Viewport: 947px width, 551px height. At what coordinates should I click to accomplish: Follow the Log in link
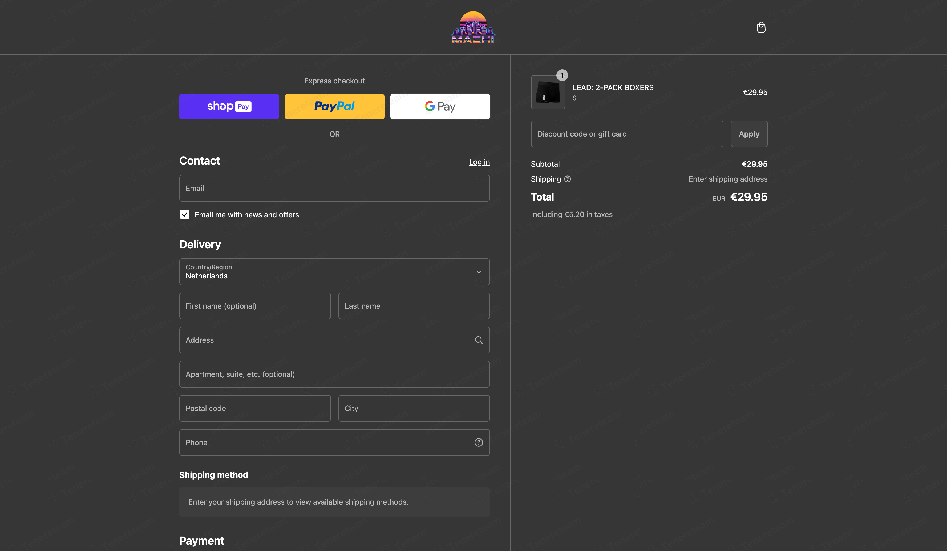pyautogui.click(x=479, y=162)
